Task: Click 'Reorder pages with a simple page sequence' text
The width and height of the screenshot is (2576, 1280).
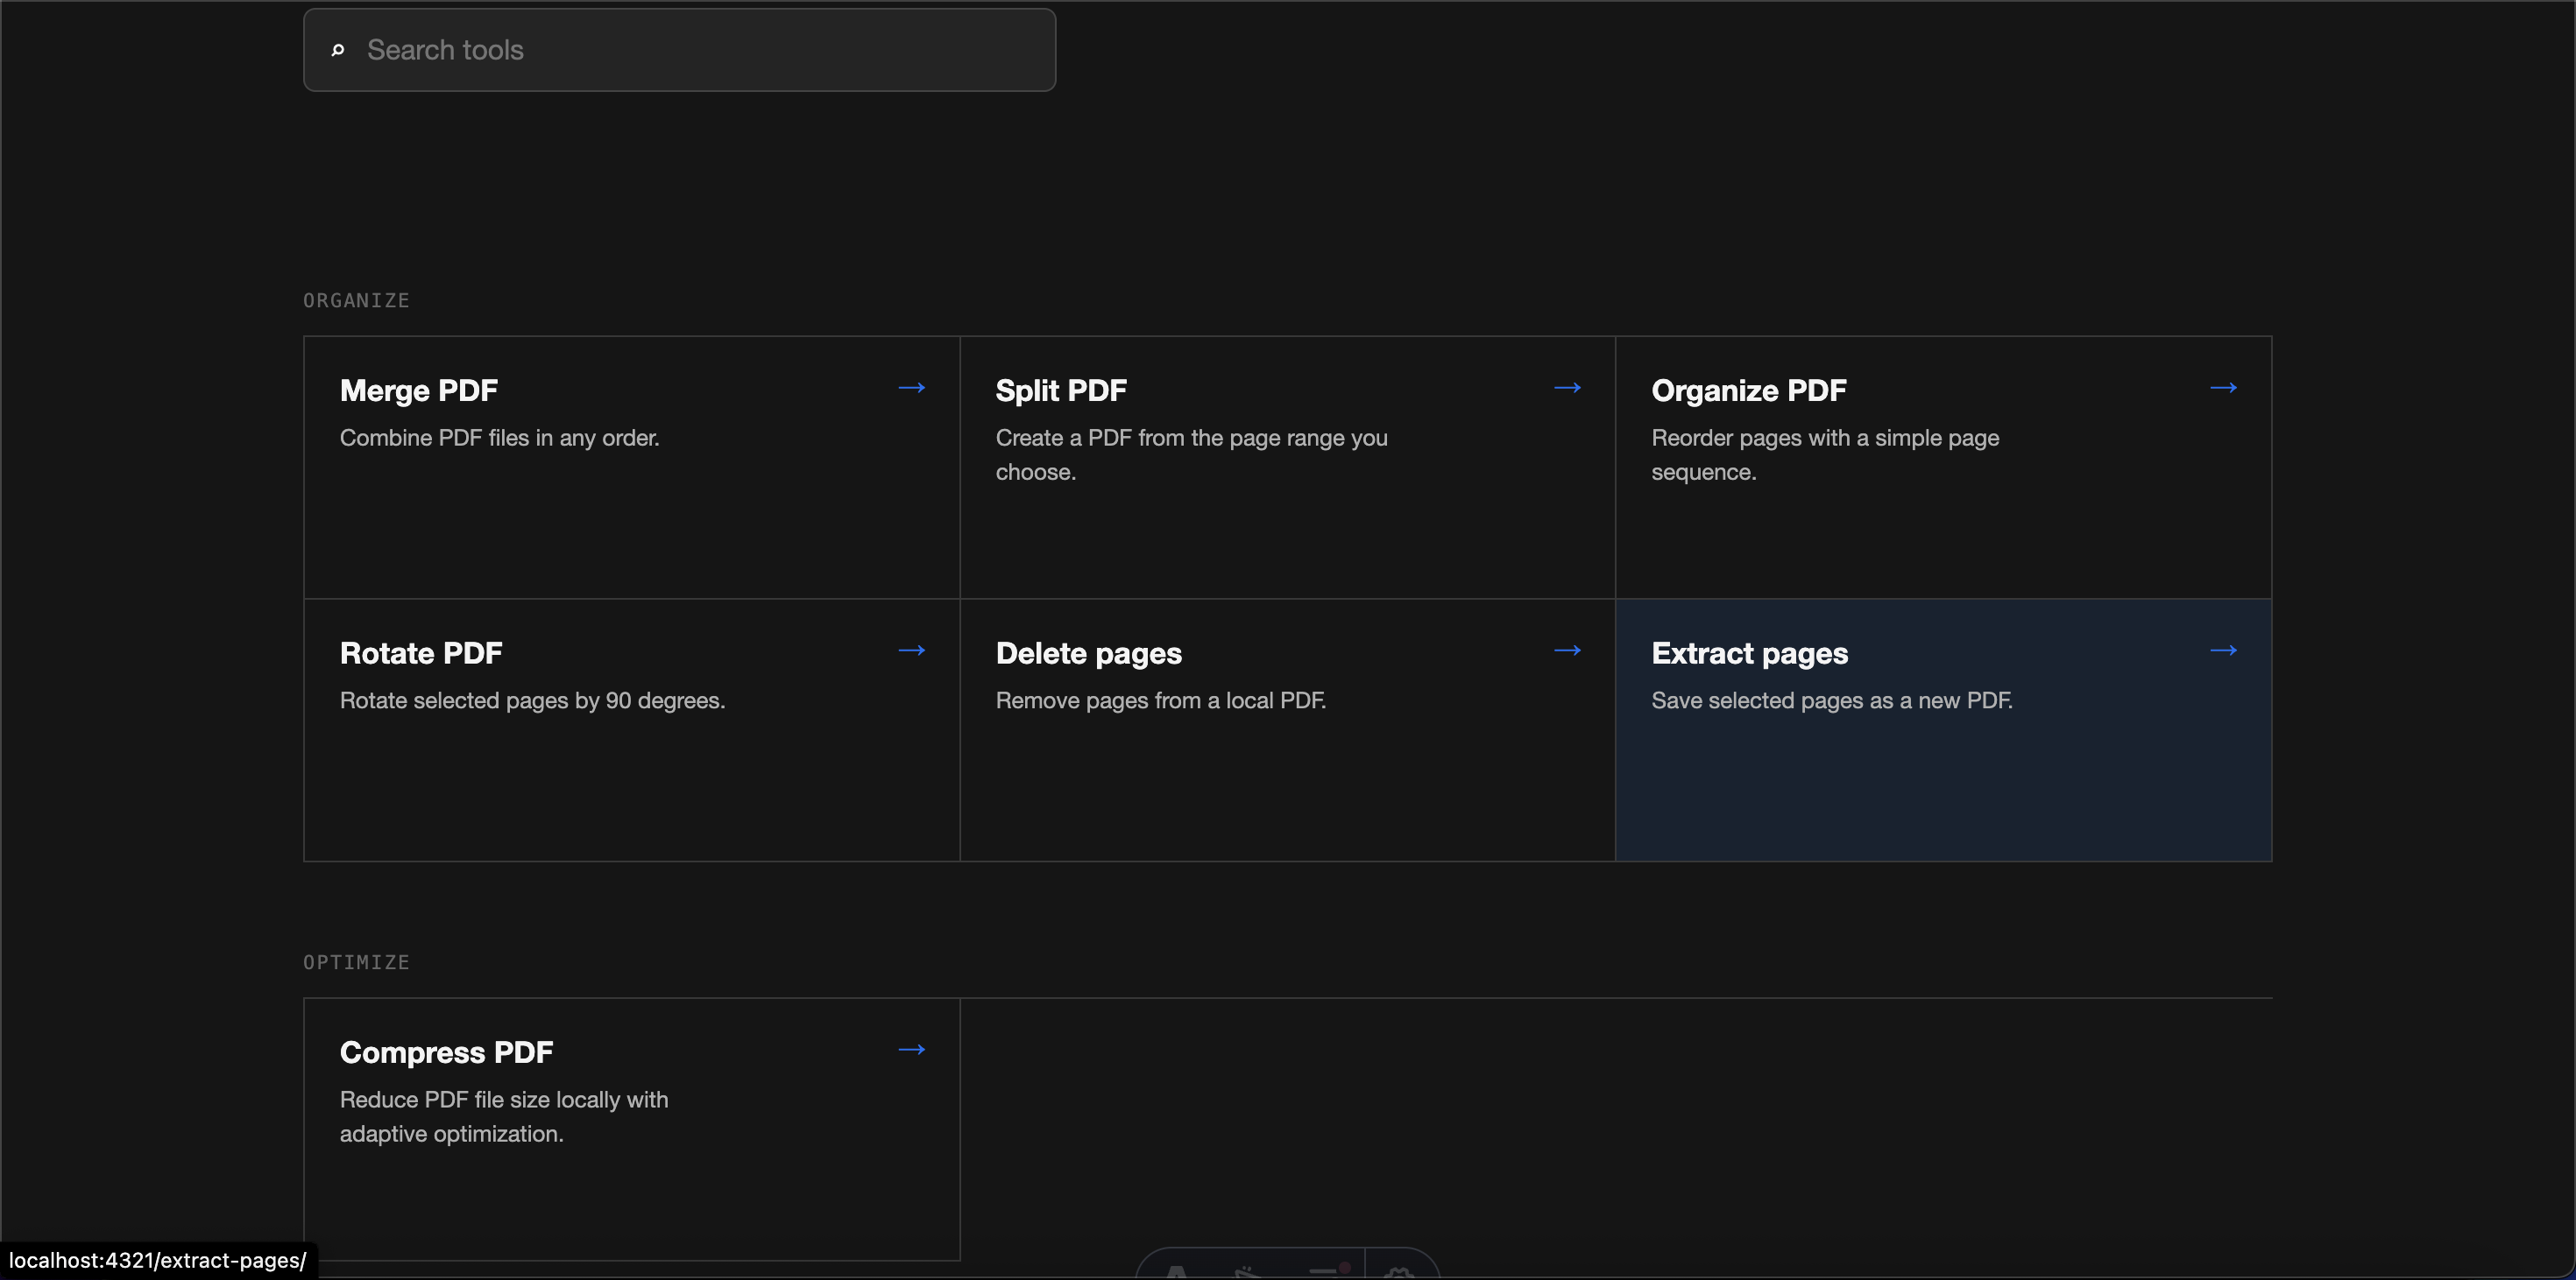Action: 1825,454
